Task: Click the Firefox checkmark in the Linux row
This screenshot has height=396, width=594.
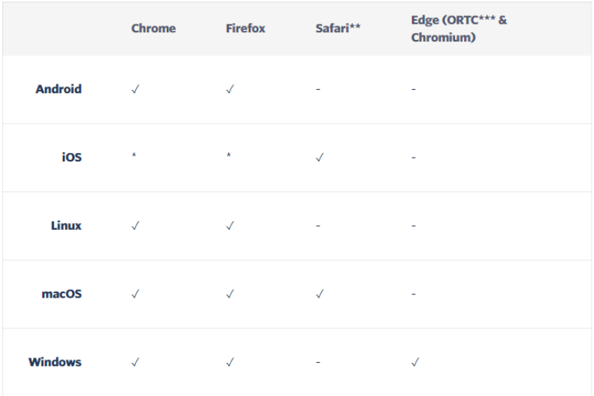Action: [x=230, y=226]
